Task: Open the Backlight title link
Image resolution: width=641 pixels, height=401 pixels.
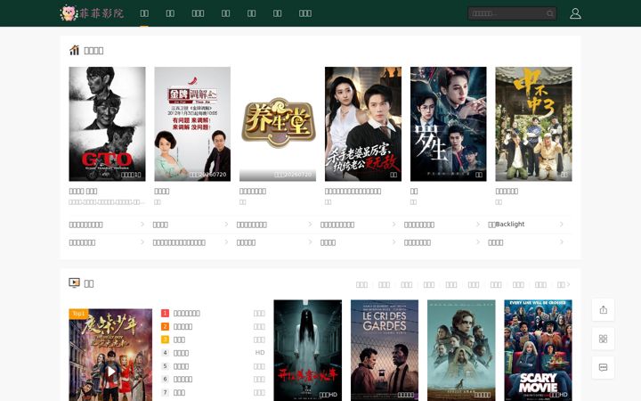Action: click(506, 225)
